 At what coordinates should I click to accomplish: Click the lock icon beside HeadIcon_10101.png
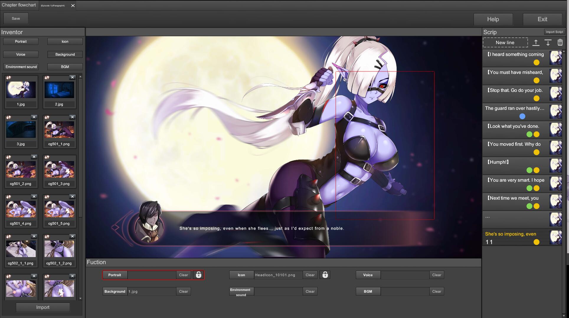(x=325, y=275)
